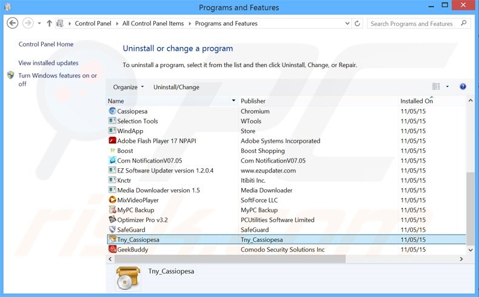Open the view options dropdown arrow
This screenshot has width=479, height=297.
click(447, 87)
